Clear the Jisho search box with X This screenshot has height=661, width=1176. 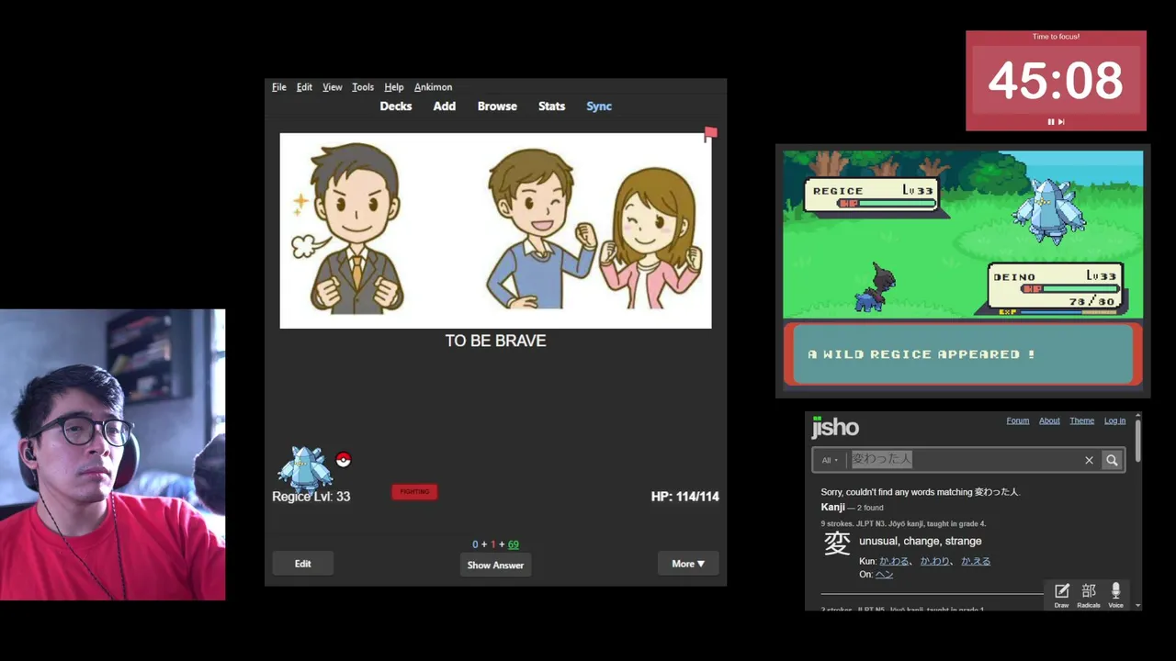coord(1089,460)
